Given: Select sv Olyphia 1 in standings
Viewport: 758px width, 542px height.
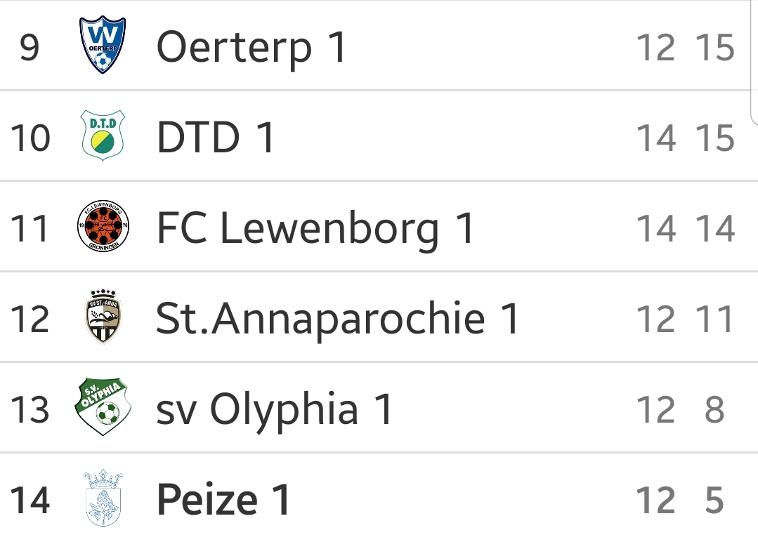Looking at the screenshot, I should [x=274, y=409].
